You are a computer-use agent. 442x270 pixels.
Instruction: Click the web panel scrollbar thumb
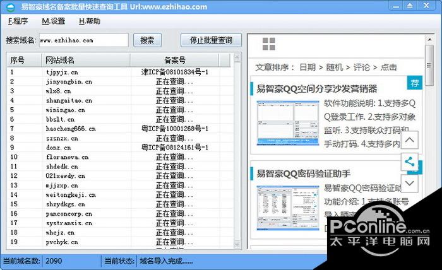(x=429, y=66)
